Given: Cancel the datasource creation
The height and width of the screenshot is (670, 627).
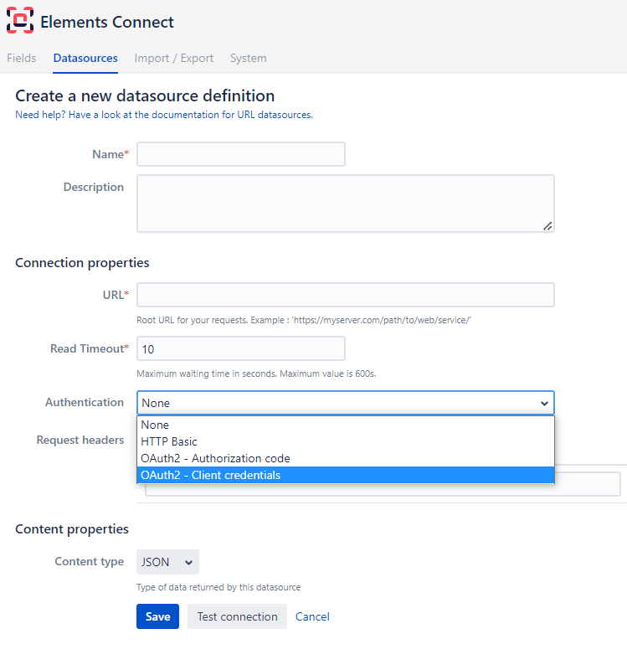Looking at the screenshot, I should 312,616.
